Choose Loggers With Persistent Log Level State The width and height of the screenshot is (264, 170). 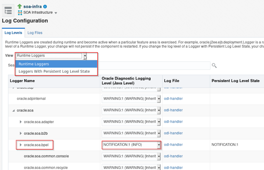point(56,71)
